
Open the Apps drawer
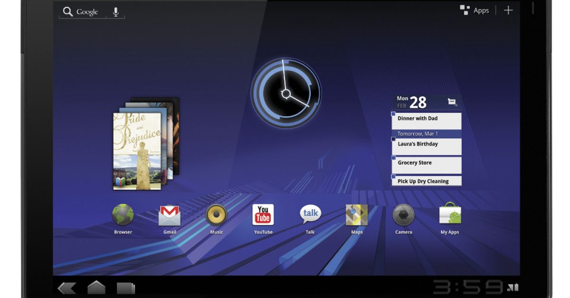tap(474, 10)
